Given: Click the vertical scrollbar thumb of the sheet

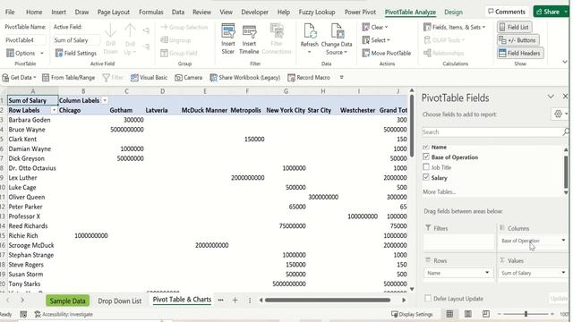Looking at the screenshot, I should [x=412, y=126].
